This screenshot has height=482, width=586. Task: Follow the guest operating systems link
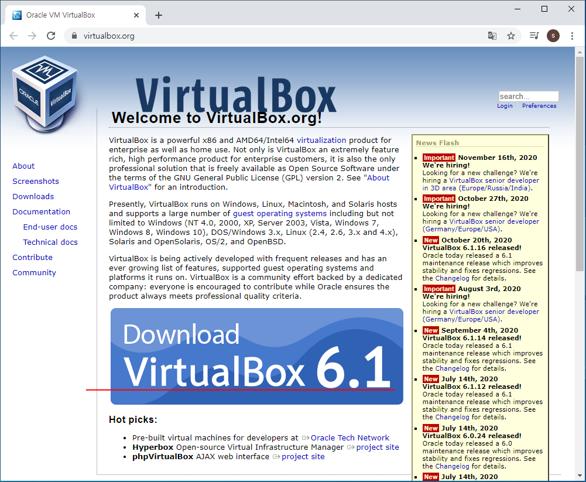coord(280,214)
